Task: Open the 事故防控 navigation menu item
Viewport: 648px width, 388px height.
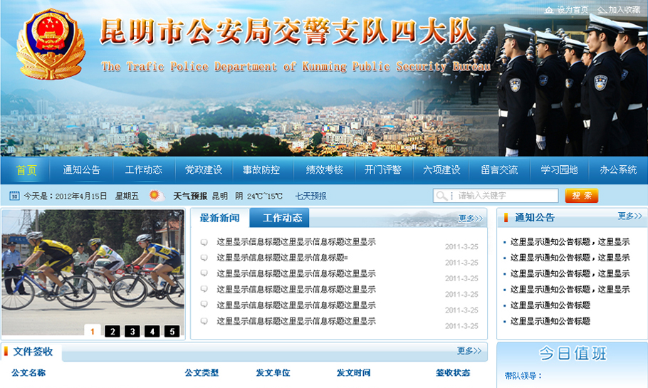Action: coord(261,170)
